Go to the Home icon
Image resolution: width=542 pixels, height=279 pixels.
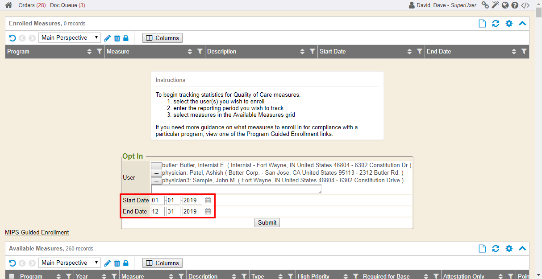pos(8,5)
